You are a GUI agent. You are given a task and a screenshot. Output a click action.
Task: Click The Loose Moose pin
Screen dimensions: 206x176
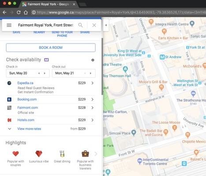(175, 128)
